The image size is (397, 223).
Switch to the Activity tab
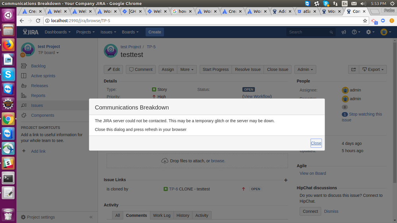[x=201, y=215]
